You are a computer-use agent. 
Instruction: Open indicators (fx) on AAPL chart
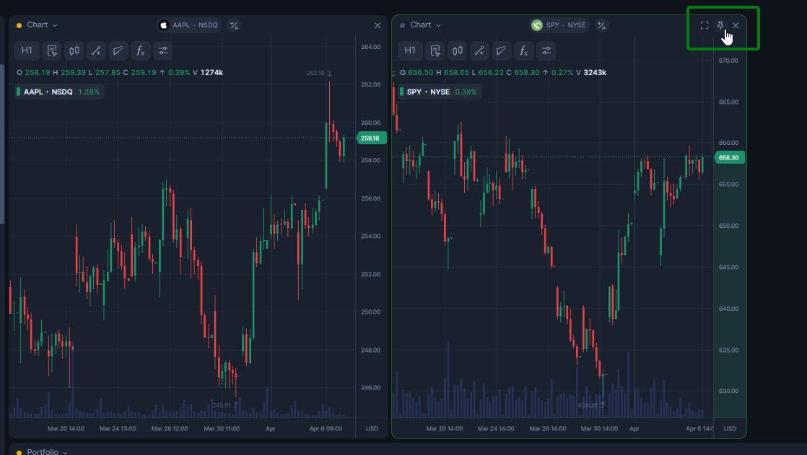[x=141, y=50]
